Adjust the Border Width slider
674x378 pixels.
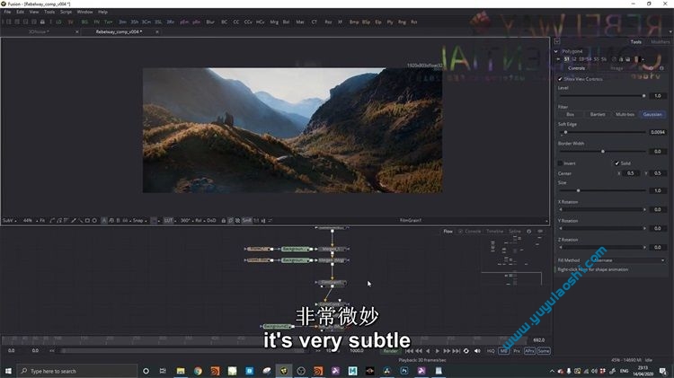point(603,151)
